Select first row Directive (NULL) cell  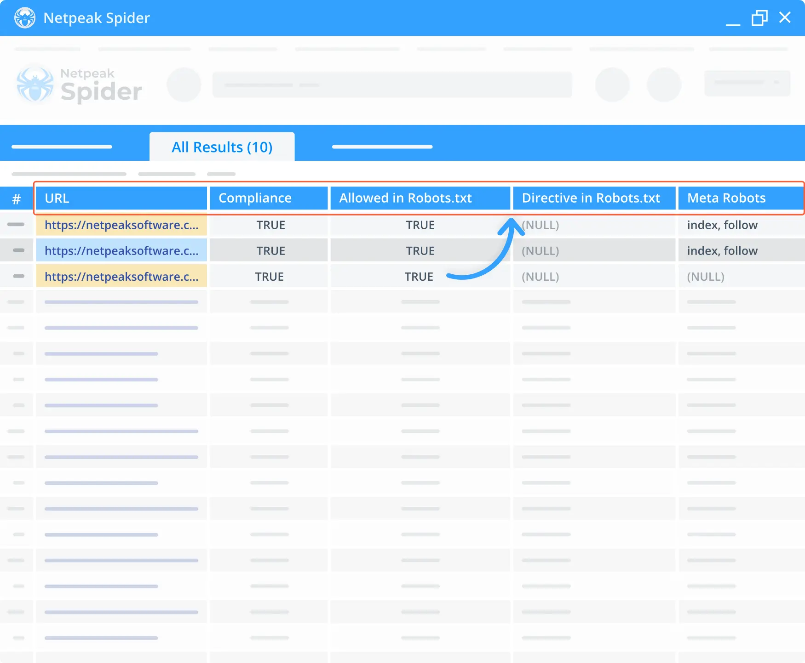(594, 225)
